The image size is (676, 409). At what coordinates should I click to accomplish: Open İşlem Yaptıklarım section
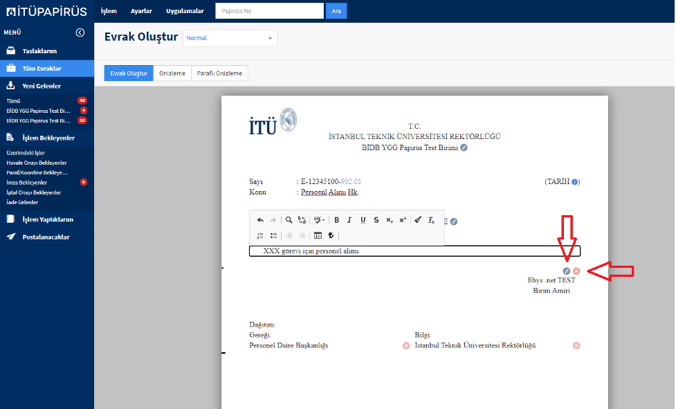[x=47, y=219]
